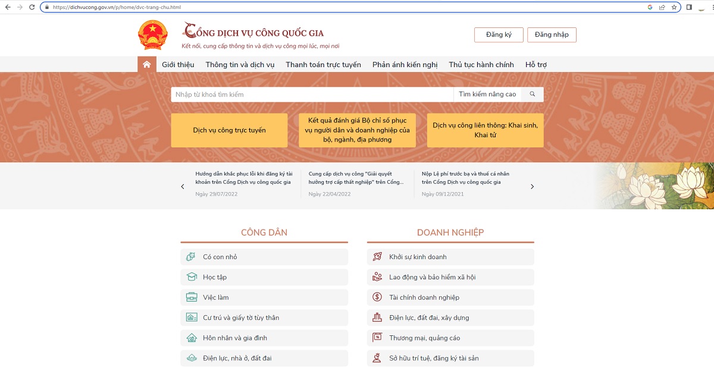Click the Đăng ký button
The width and height of the screenshot is (714, 368).
[x=499, y=34]
